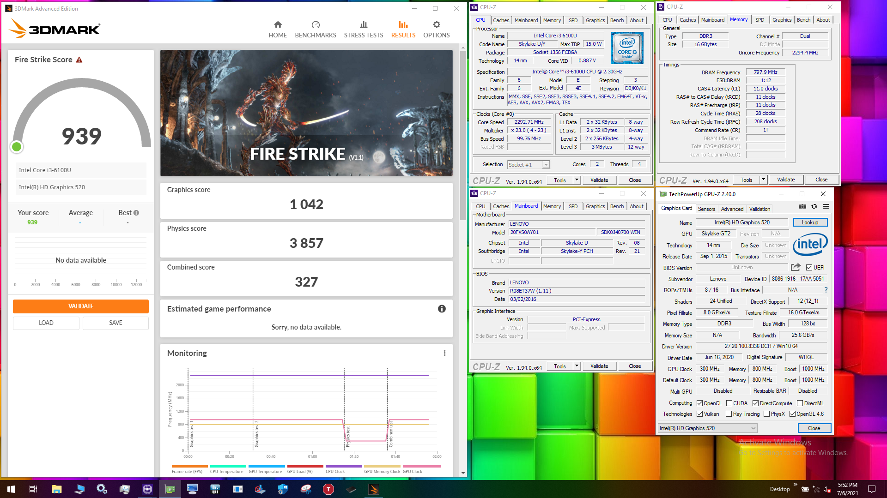Open the Windows notification center
Viewport: 887px width, 498px height.
tap(872, 489)
